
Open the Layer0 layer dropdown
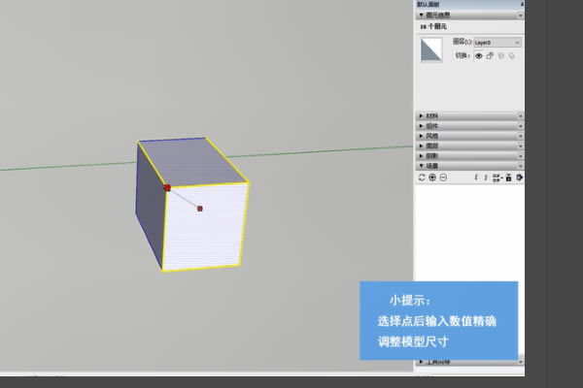coord(497,43)
